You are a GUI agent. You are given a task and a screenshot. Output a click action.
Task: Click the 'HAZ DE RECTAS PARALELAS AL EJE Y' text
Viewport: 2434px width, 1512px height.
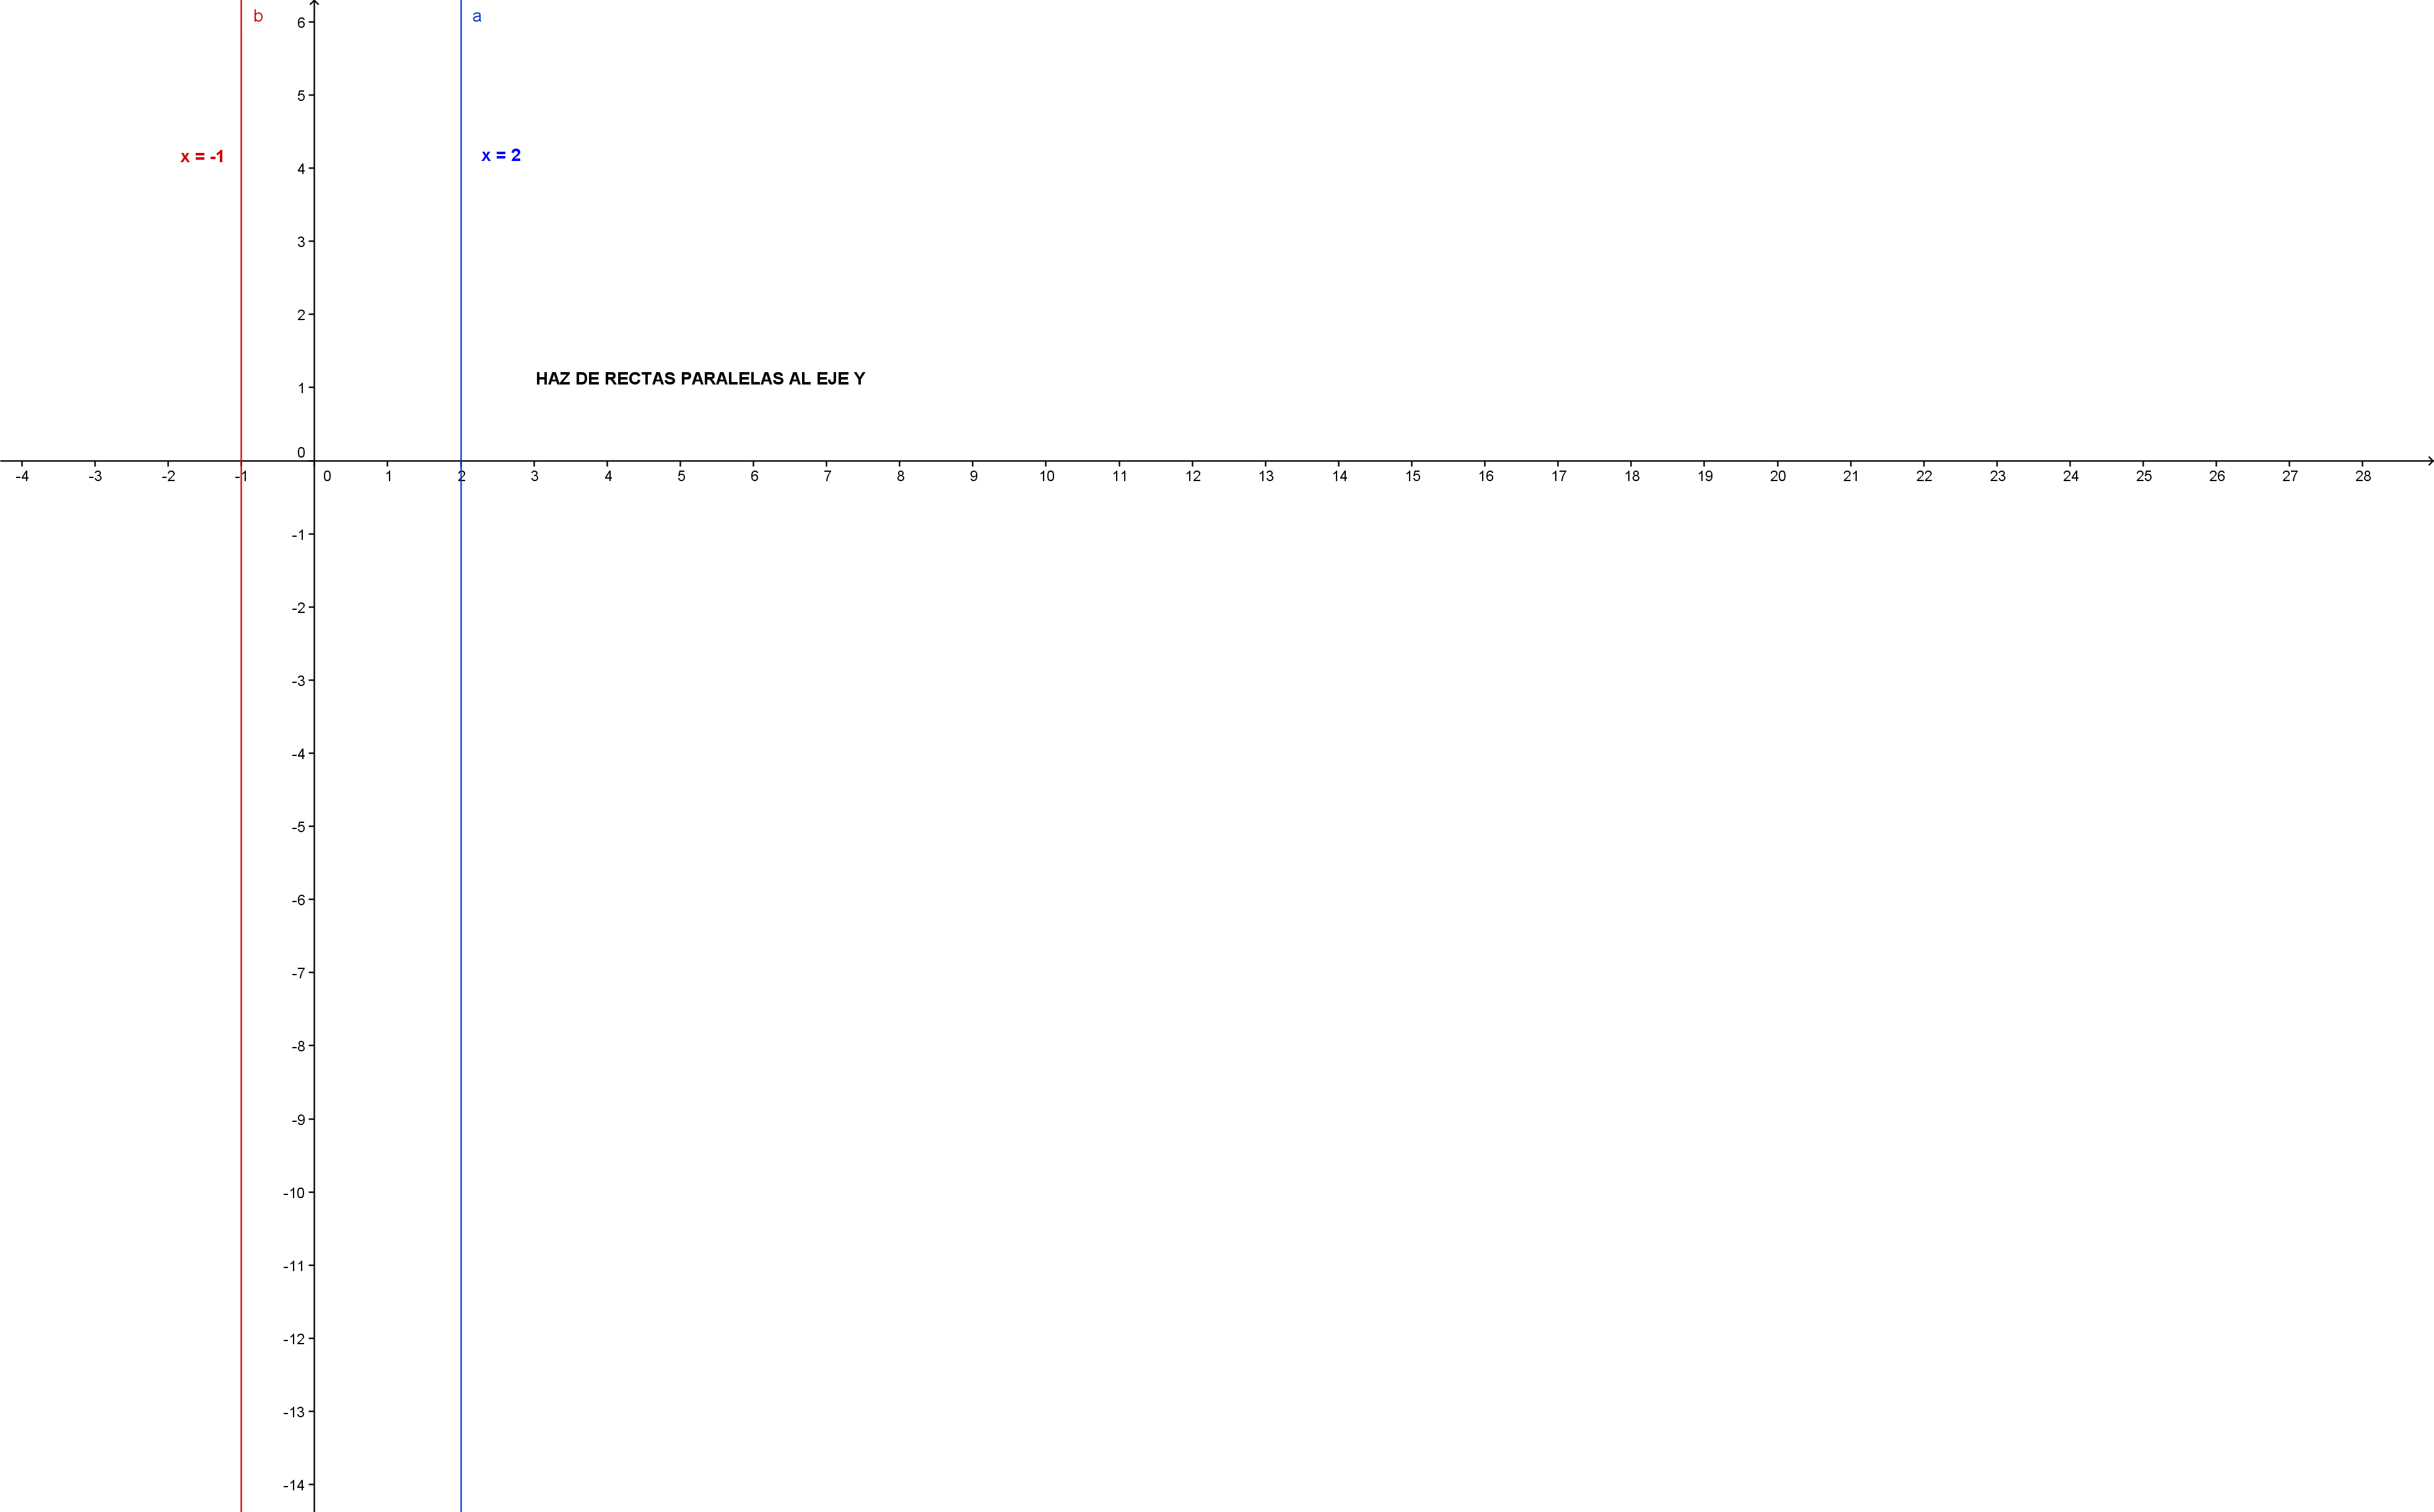point(700,378)
